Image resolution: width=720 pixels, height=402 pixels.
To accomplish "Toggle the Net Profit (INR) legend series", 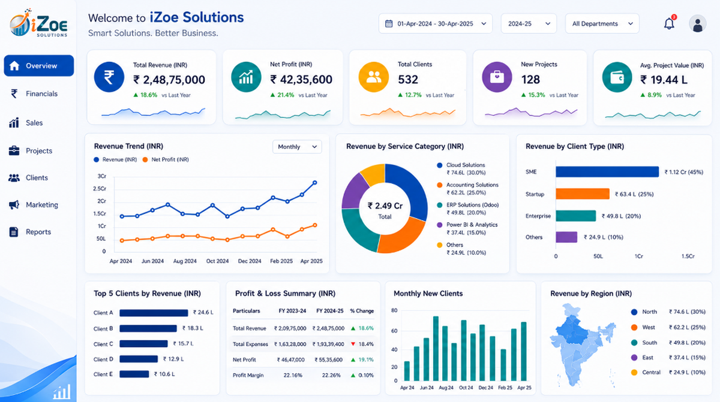I will tap(166, 159).
